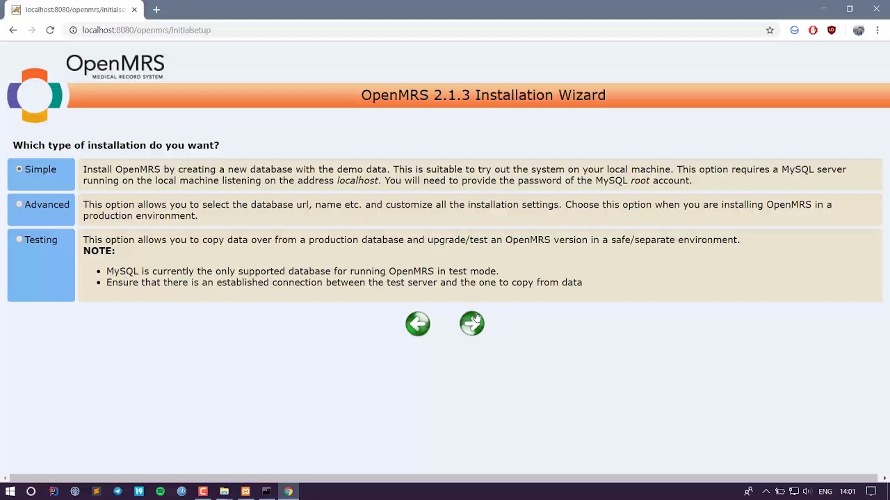
Task: Select the localhost:8080/openmrs browser tab
Action: point(73,10)
